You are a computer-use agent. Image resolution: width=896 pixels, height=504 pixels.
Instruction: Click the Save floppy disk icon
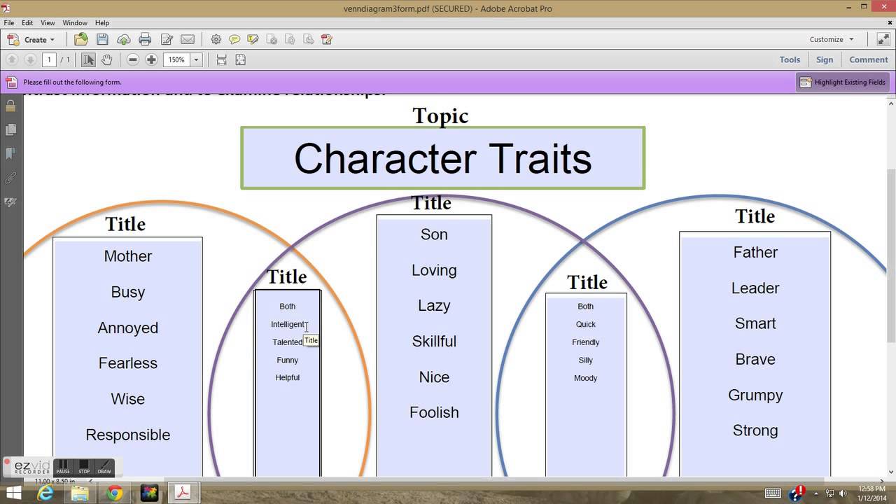[x=102, y=40]
